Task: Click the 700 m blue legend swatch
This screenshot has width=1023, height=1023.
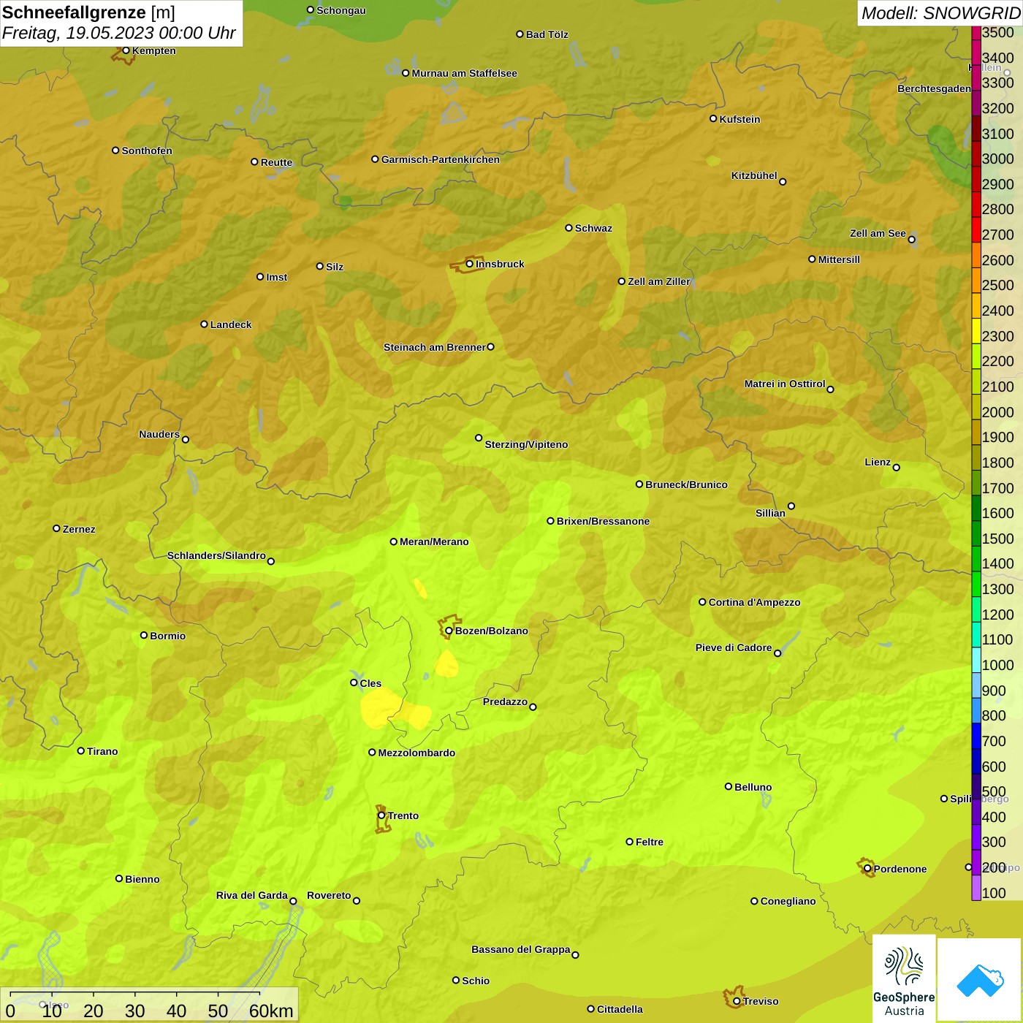Action: pos(976,735)
